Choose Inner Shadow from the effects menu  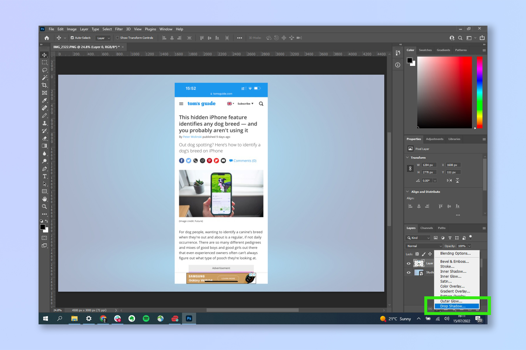(x=457, y=272)
